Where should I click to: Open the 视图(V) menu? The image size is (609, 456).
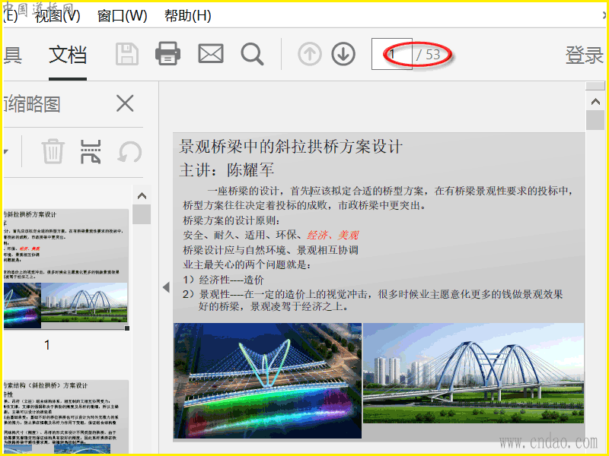pos(58,16)
